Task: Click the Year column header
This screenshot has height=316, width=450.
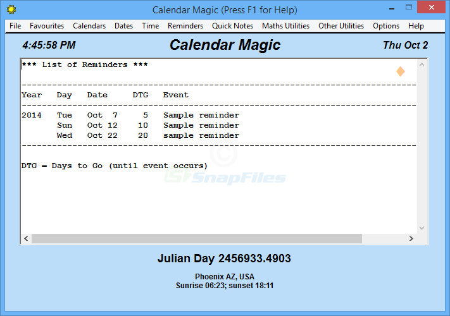Action: point(32,95)
